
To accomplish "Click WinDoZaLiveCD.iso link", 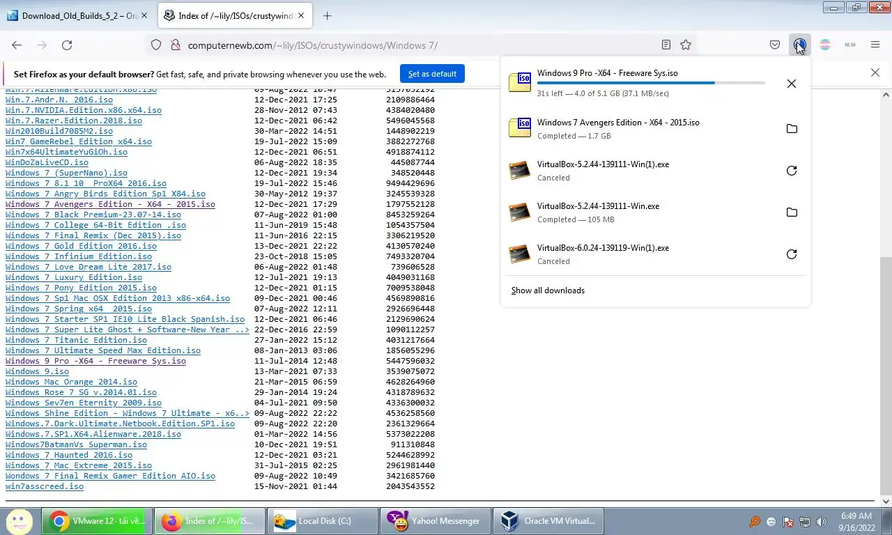I will tap(47, 162).
